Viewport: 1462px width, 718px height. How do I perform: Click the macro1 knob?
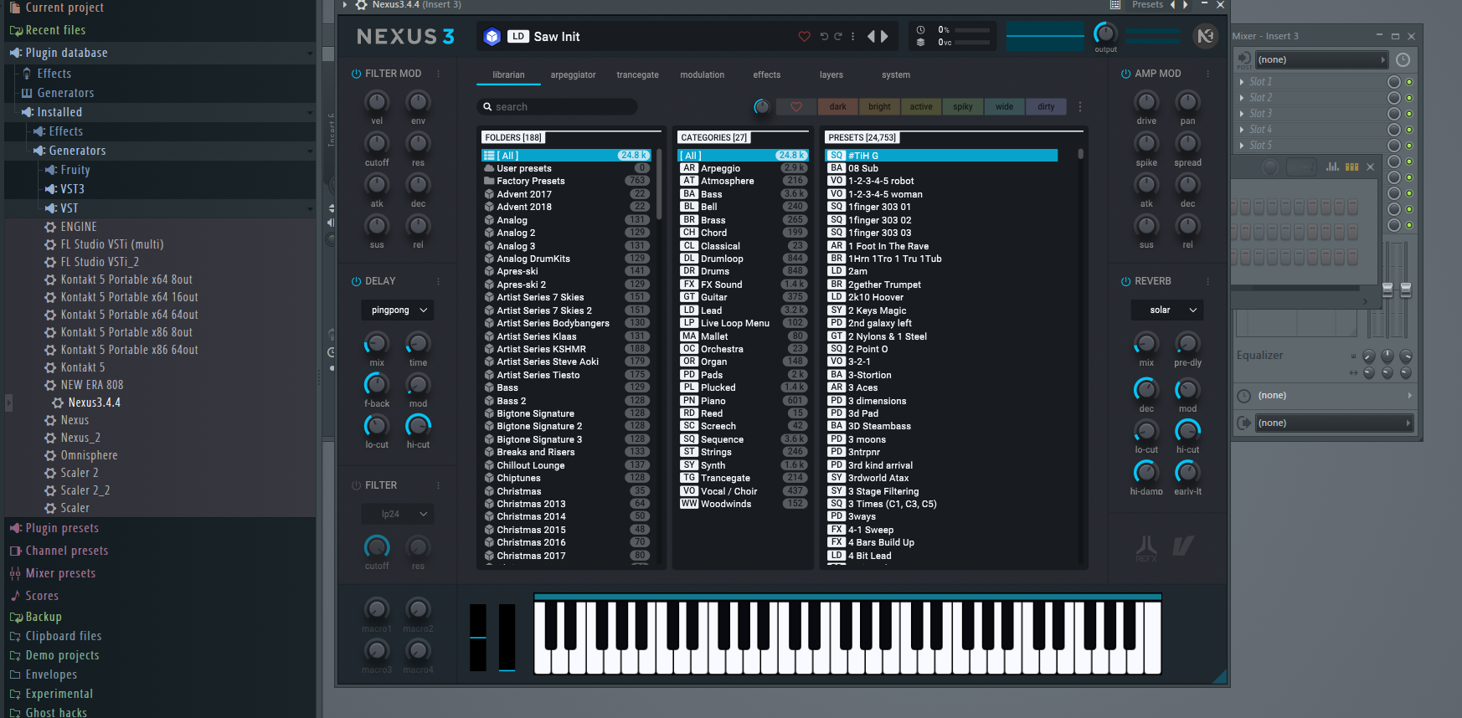pyautogui.click(x=377, y=609)
